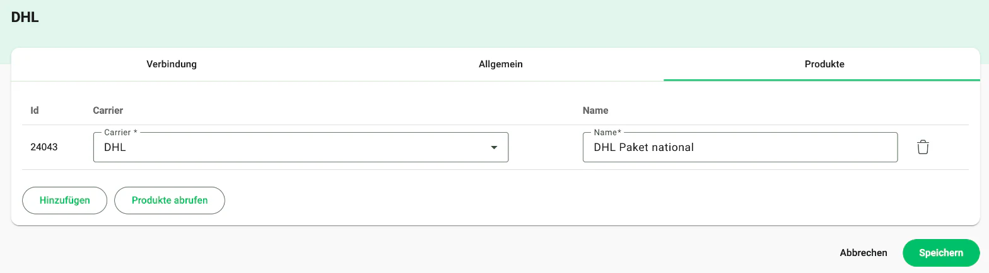Image resolution: width=989 pixels, height=273 pixels.
Task: Click the Carrier column header
Action: [108, 110]
